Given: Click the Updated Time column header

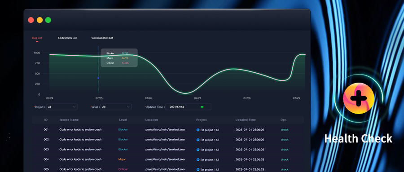Looking at the screenshot, I should [x=246, y=120].
